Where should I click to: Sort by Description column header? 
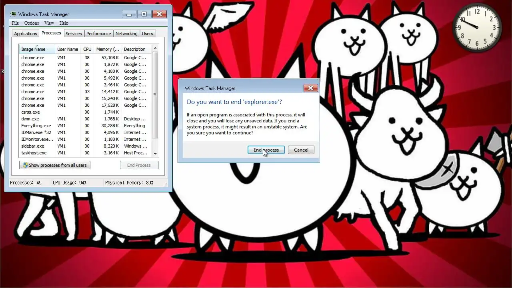point(137,49)
